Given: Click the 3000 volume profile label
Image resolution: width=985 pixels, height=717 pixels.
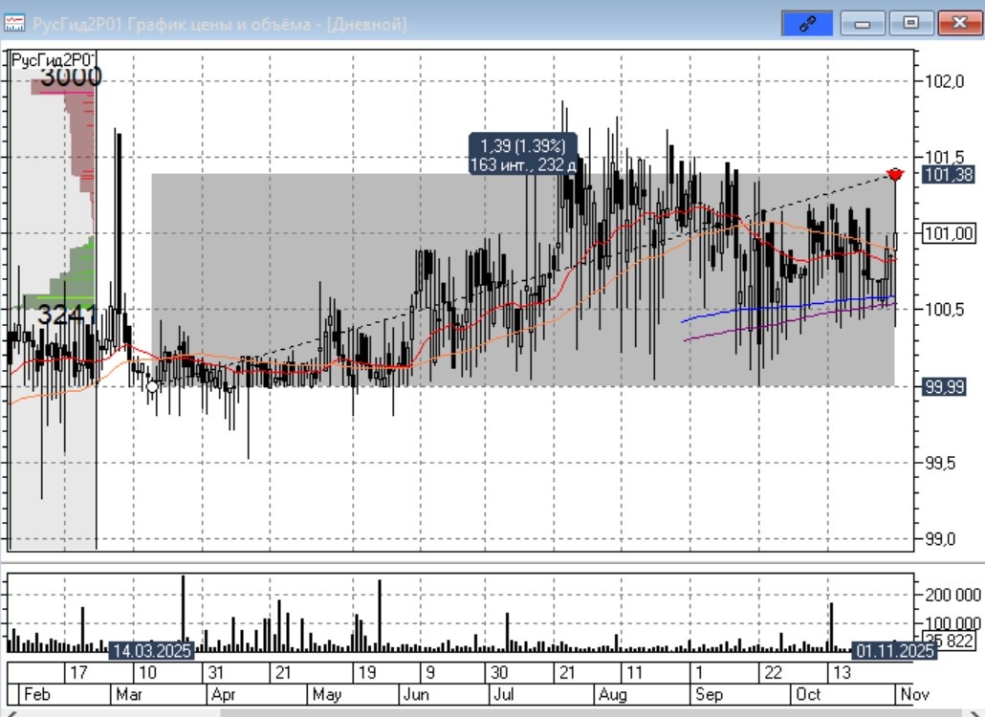Looking at the screenshot, I should [x=71, y=76].
